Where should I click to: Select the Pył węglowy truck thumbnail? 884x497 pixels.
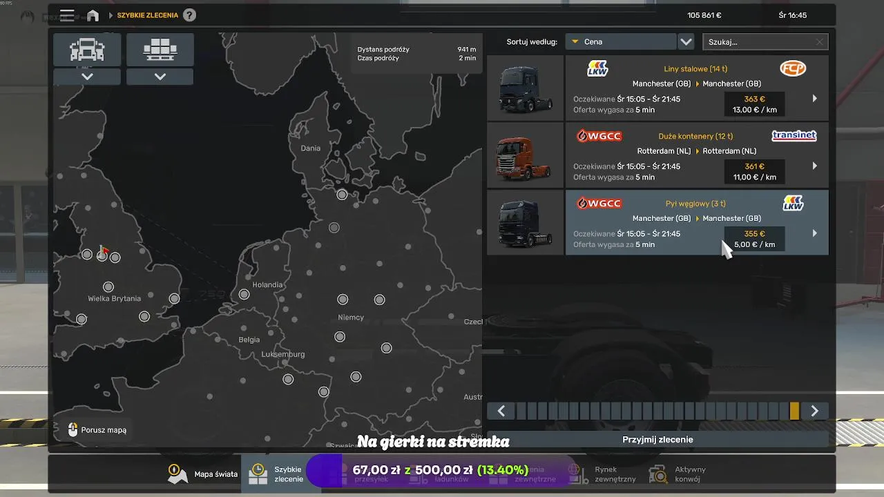point(526,223)
